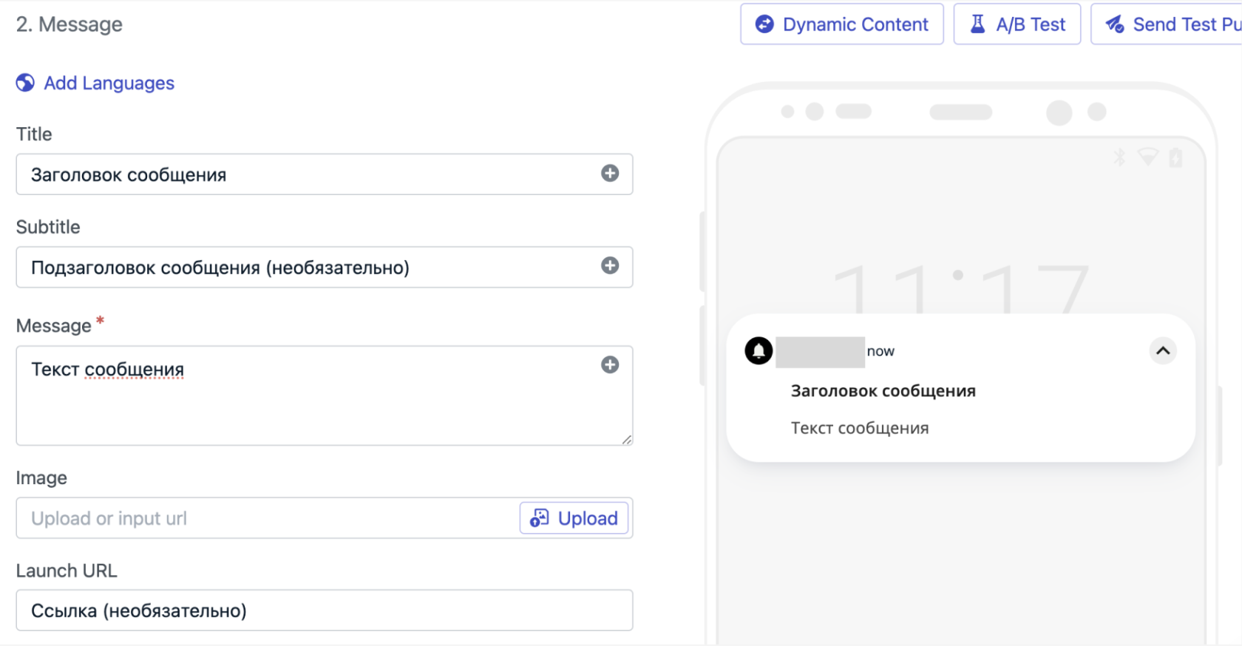
Task: Click the 'now' timestamp in preview
Action: 880,351
